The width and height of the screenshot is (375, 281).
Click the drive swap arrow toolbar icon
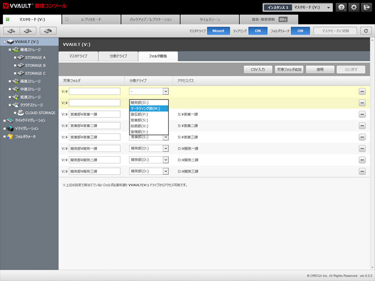click(48, 31)
